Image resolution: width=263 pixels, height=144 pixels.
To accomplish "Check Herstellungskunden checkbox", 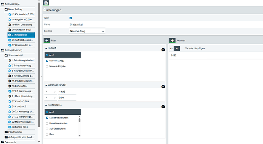I will pos(47,123).
